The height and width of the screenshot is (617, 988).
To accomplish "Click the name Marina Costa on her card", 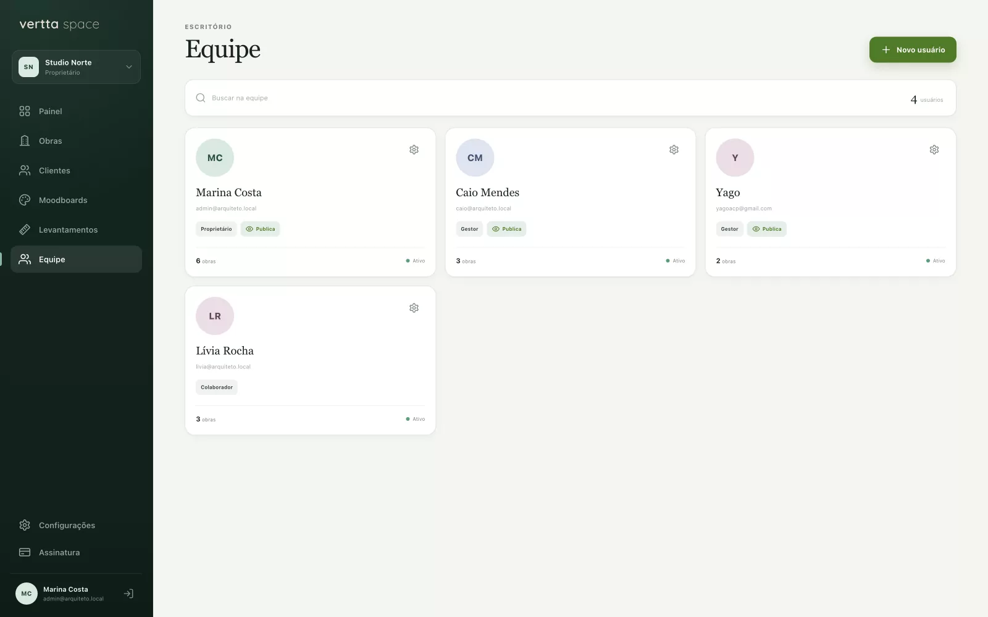I will tap(228, 193).
